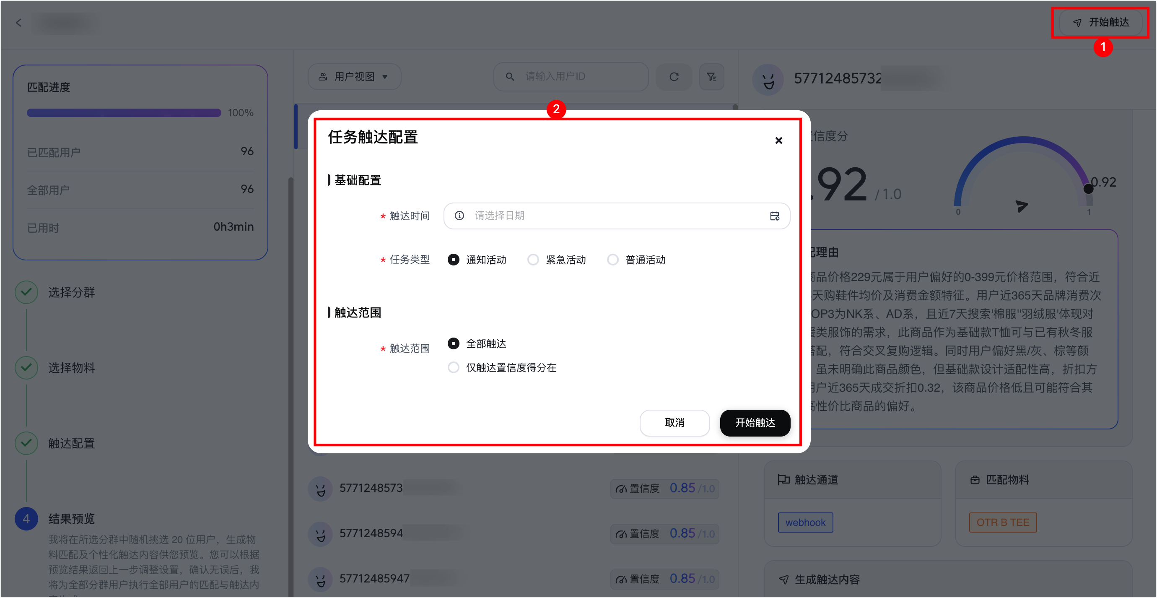Click the refresh icon button

tap(674, 77)
